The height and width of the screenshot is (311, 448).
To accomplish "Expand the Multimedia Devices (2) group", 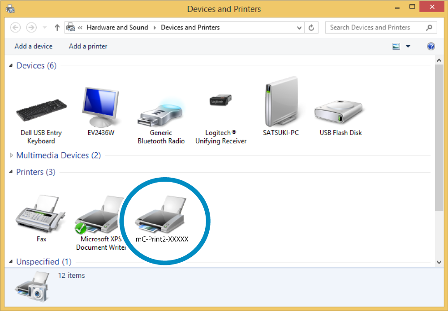I will 11,155.
